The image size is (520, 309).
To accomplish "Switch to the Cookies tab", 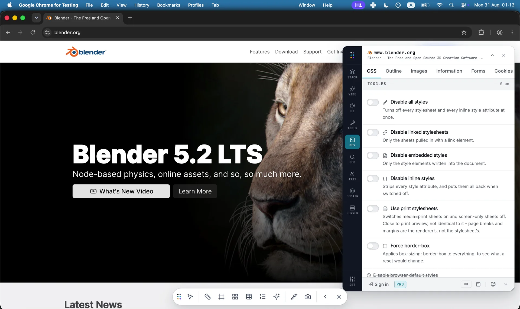I will (x=503, y=71).
